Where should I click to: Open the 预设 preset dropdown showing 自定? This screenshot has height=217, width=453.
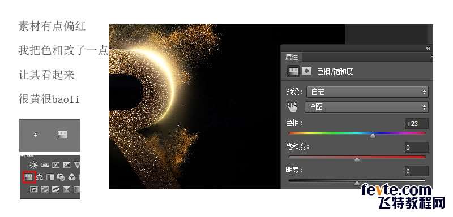[367, 92]
